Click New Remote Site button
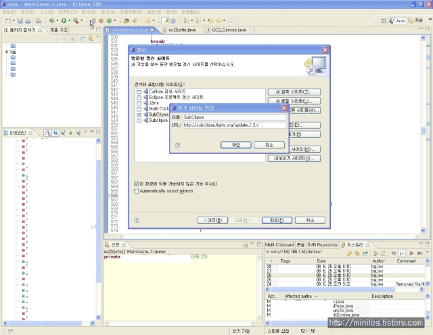The width and height of the screenshot is (433, 335). click(x=294, y=92)
